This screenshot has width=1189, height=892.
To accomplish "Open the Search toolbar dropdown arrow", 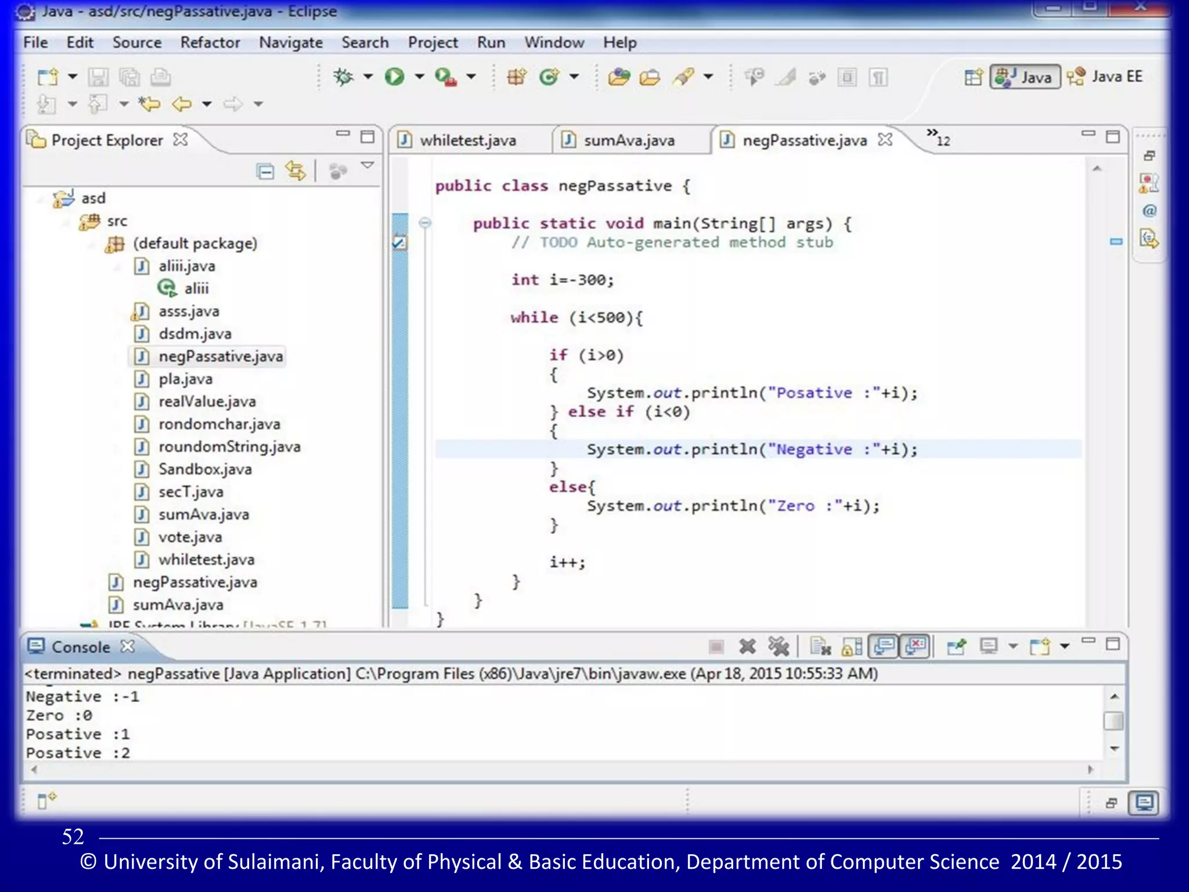I will pyautogui.click(x=708, y=77).
